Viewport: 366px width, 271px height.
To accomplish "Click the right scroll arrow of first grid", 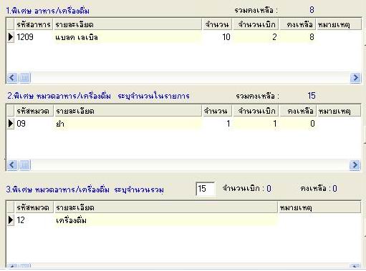I will tap(355, 78).
